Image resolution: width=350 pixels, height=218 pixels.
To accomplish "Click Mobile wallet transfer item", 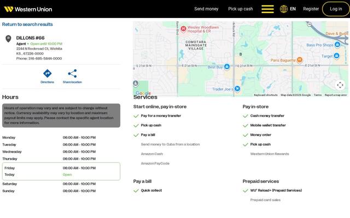I will pos(268,125).
